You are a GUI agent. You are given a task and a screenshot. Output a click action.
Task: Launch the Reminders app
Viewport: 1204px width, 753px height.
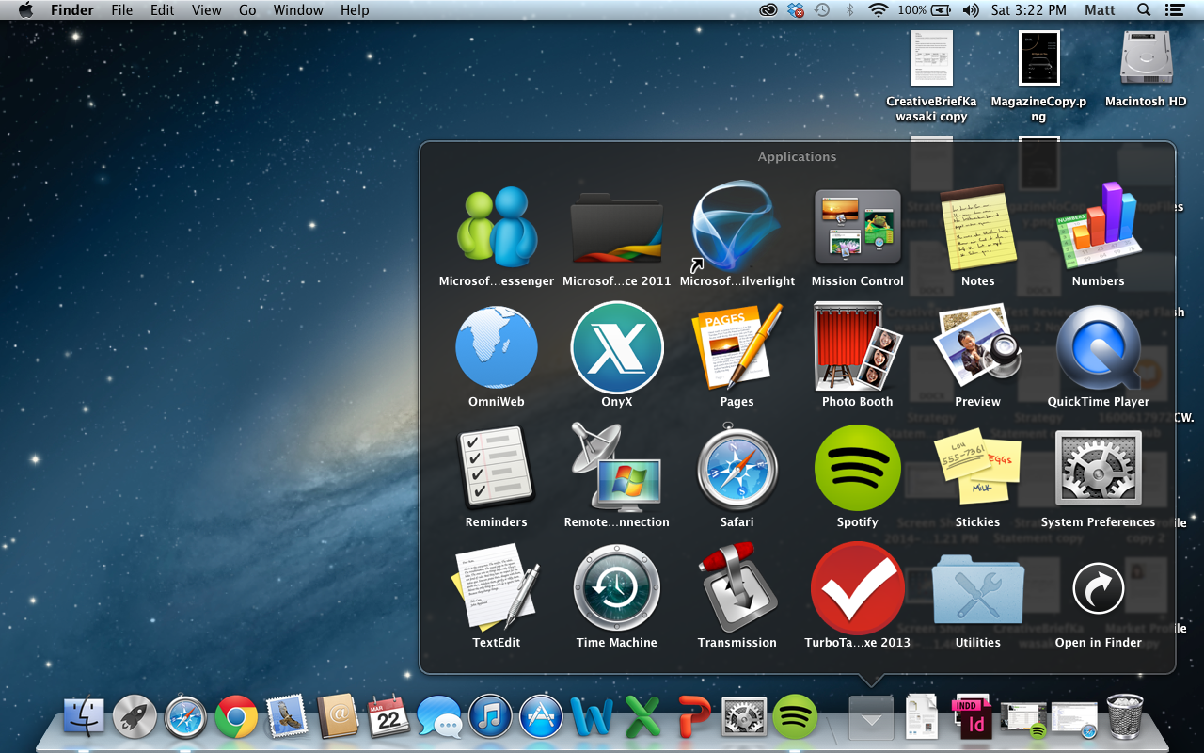pyautogui.click(x=497, y=468)
